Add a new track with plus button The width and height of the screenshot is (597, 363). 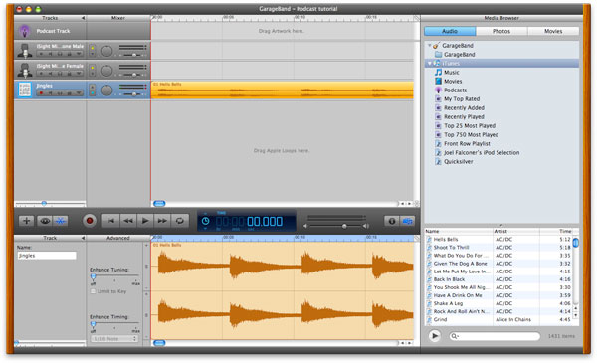26,221
